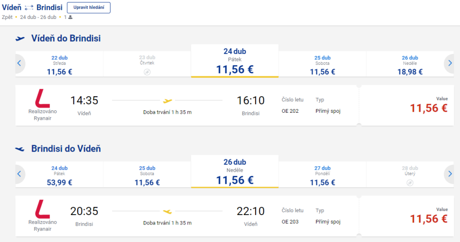460x242 pixels.
Task: Select the 22 dub Středa outbound date
Action: pos(59,65)
